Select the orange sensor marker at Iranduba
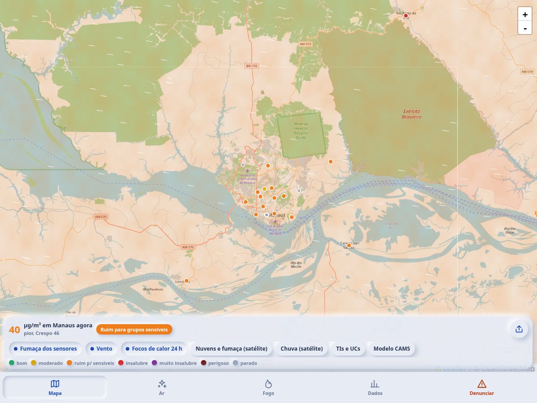The image size is (537, 403). point(187,281)
